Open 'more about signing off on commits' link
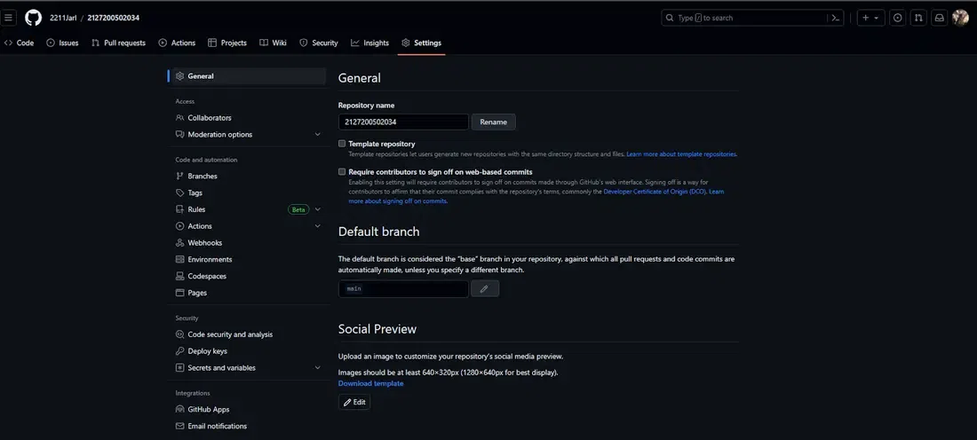977x440 pixels. 398,201
